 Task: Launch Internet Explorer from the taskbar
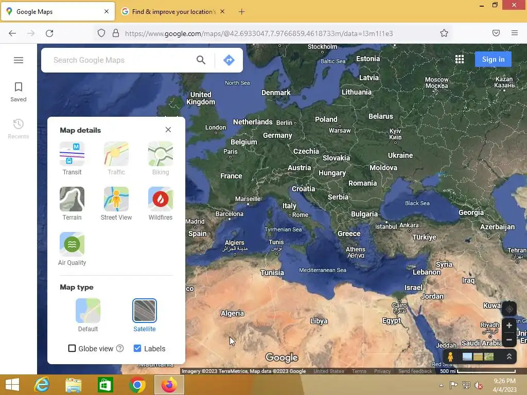42,385
